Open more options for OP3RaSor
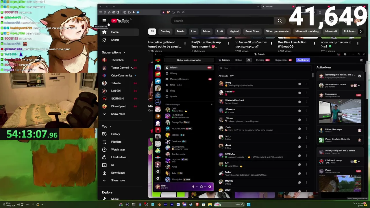The height and width of the screenshot is (208, 370). click(306, 156)
